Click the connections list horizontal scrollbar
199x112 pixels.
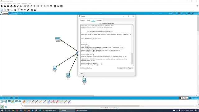coord(81,106)
